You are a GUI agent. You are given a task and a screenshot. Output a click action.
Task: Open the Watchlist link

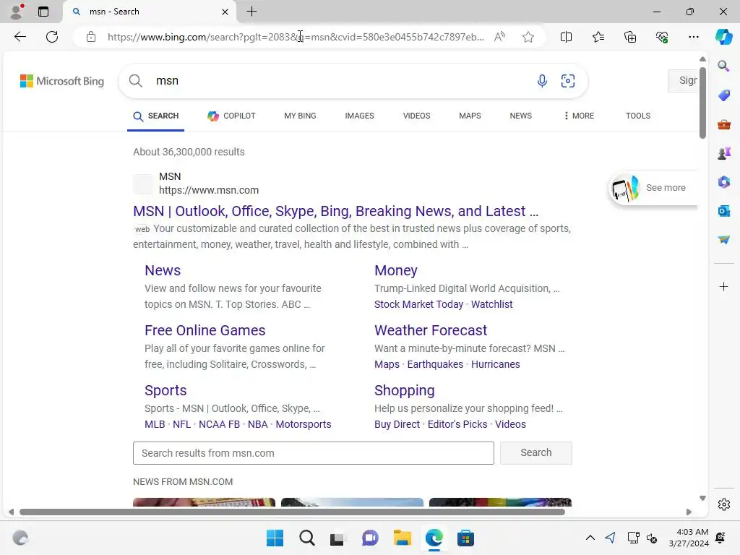click(x=491, y=304)
